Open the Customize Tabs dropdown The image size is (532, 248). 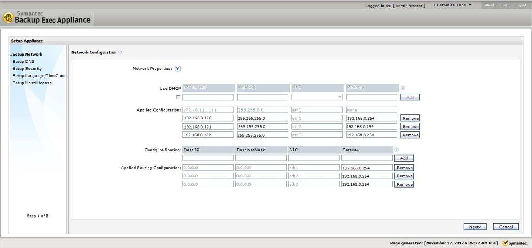coord(453,5)
